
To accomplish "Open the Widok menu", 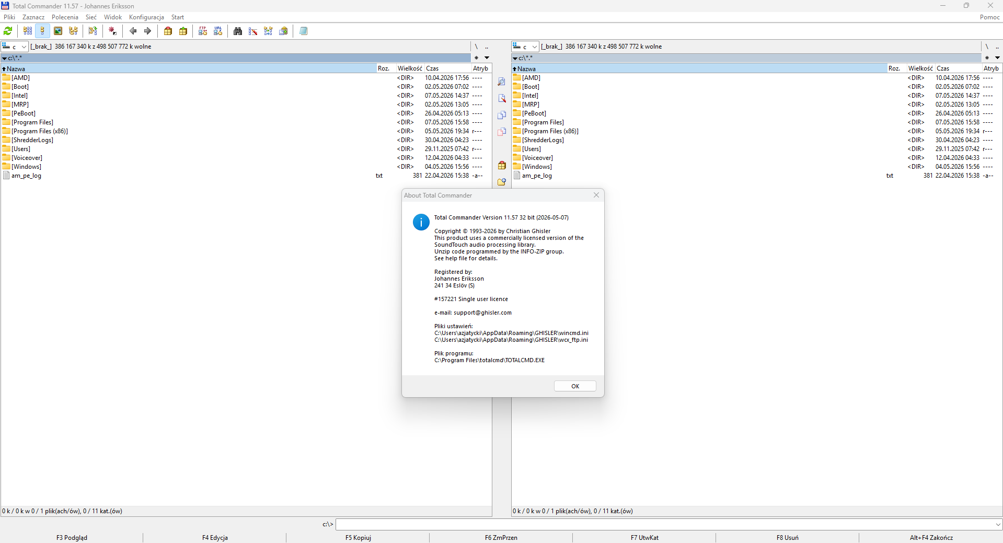I will coord(113,17).
